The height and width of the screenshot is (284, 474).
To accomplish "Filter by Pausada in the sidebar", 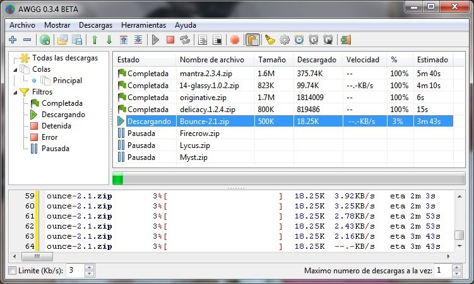I will [56, 149].
